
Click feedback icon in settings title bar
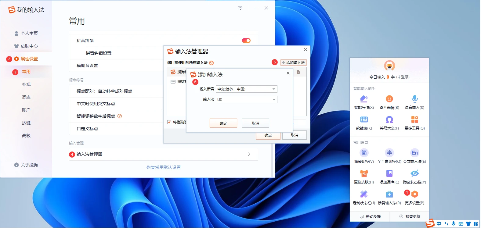click(x=240, y=8)
